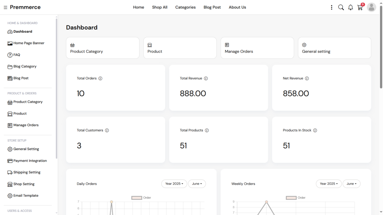This screenshot has height=215, width=383.
Task: Click the peak data point in Daily Orders chart
Action: point(111,202)
